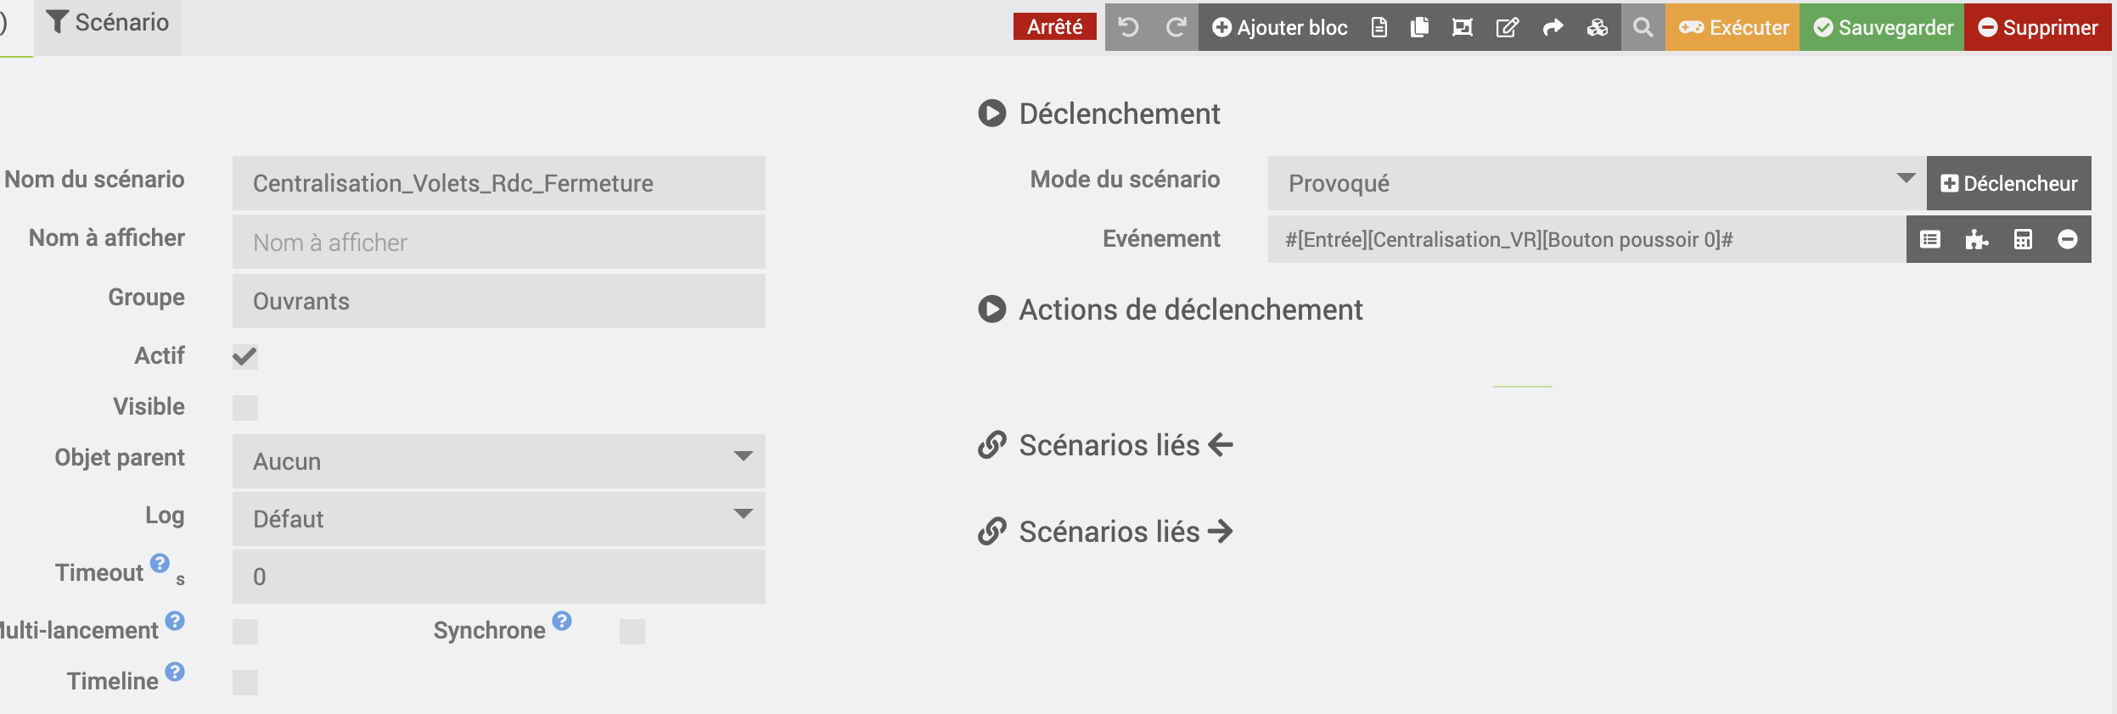
Task: Tick the Synchrone checkbox
Action: pyautogui.click(x=632, y=632)
